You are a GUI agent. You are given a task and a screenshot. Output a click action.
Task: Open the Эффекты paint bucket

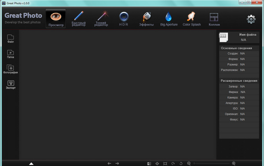pos(147,18)
